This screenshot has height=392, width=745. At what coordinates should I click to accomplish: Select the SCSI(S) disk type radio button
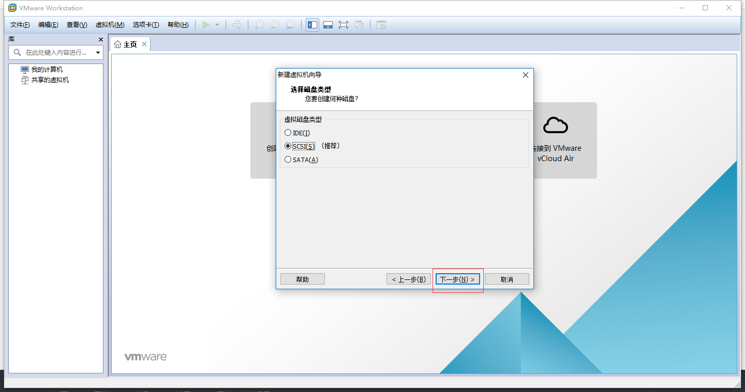point(288,146)
